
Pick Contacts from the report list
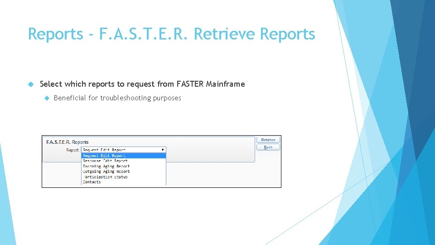[x=123, y=182]
